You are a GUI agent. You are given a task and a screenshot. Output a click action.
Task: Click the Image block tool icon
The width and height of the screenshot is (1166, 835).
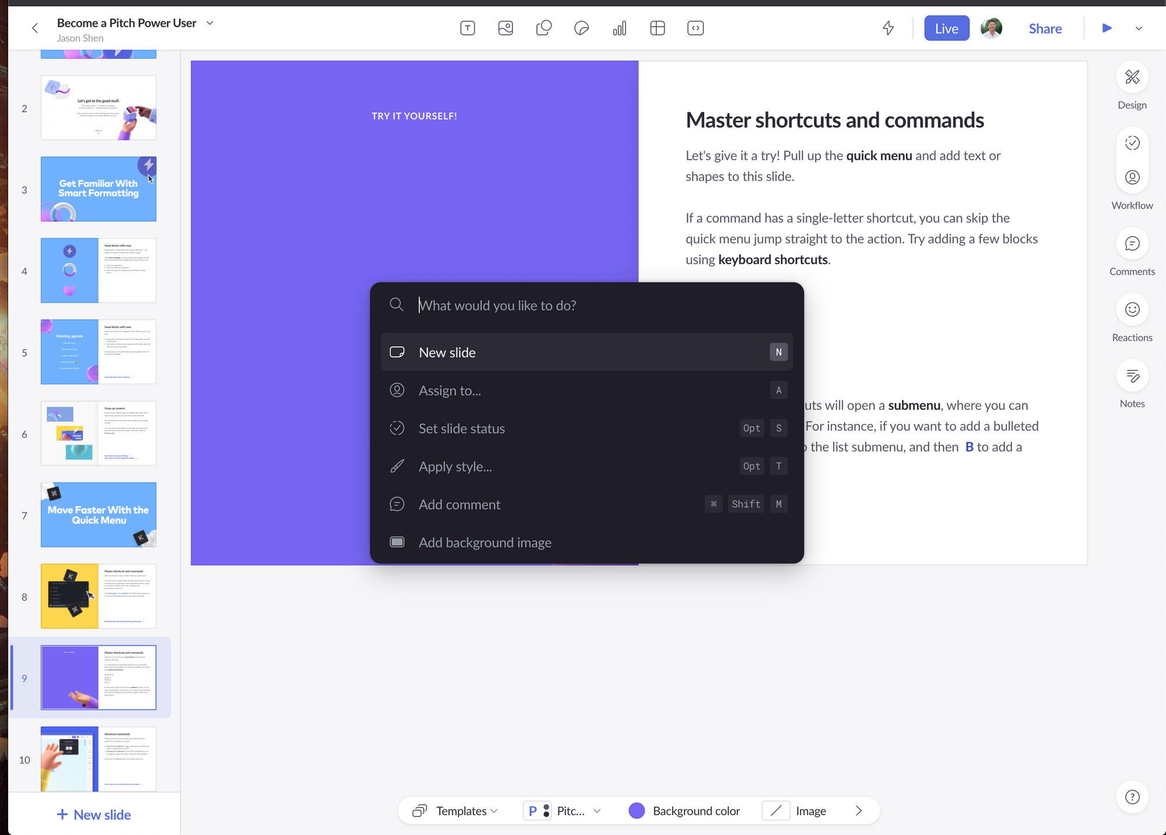(x=505, y=28)
